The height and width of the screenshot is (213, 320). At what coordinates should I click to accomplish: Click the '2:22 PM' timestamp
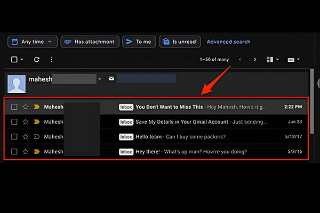pyautogui.click(x=293, y=107)
